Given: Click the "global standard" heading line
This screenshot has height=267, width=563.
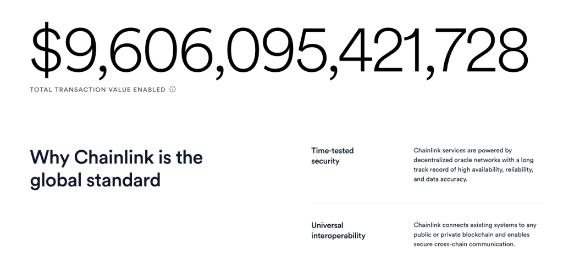Looking at the screenshot, I should pyautogui.click(x=95, y=180).
